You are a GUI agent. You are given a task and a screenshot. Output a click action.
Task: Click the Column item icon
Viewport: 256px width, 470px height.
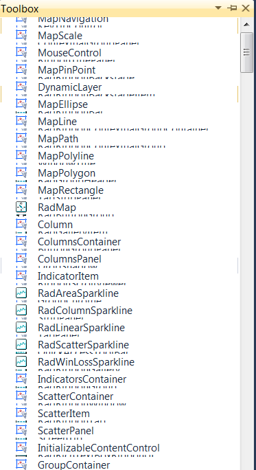point(21,224)
